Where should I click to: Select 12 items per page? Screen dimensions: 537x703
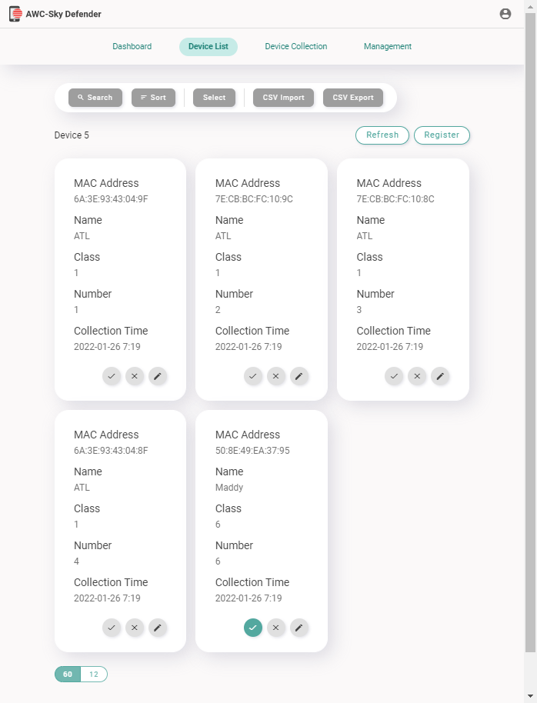94,675
